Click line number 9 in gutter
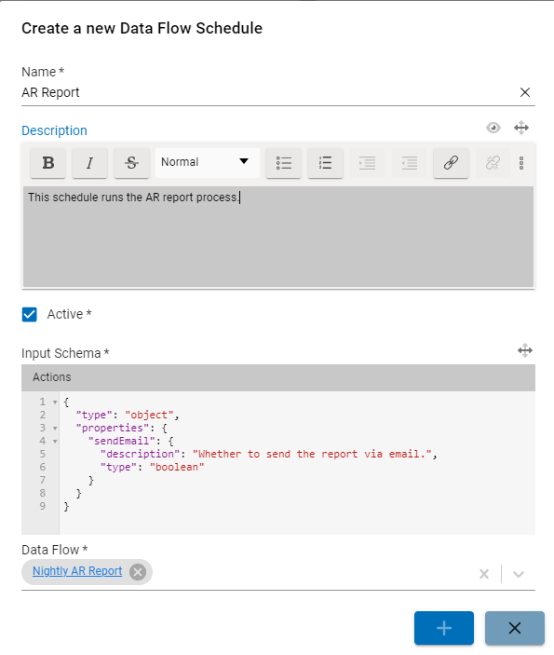This screenshot has width=554, height=655. point(42,506)
